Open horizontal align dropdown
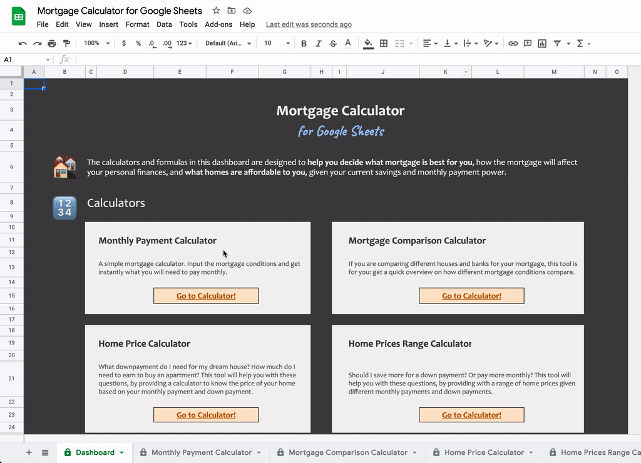This screenshot has width=641, height=463. tap(430, 43)
